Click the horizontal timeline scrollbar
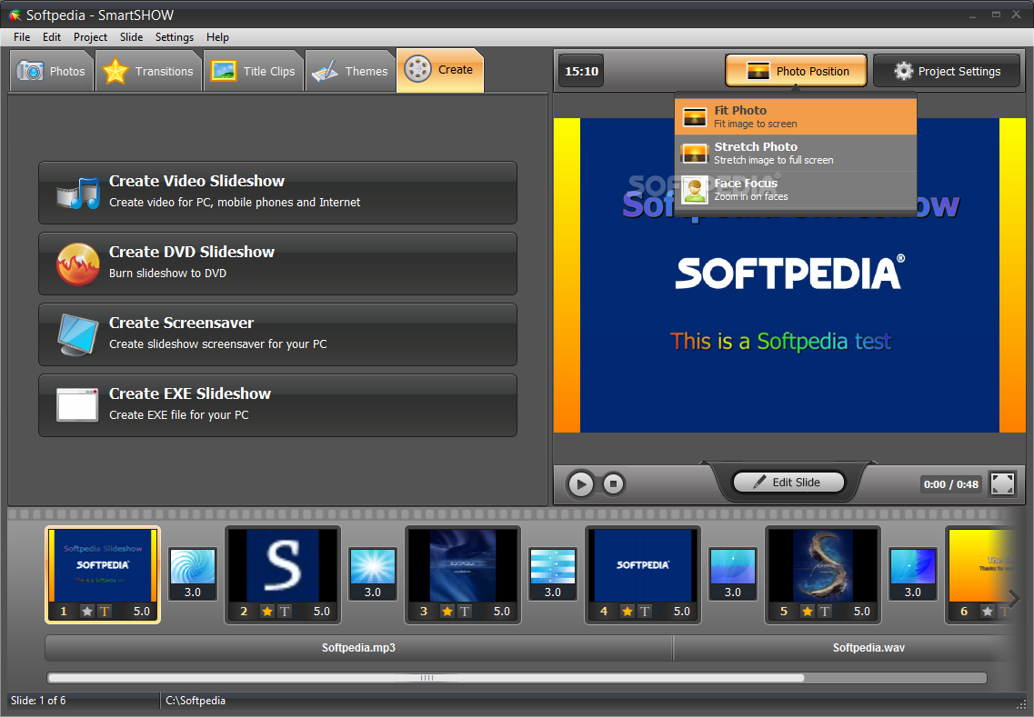The height and width of the screenshot is (717, 1034). coord(426,677)
